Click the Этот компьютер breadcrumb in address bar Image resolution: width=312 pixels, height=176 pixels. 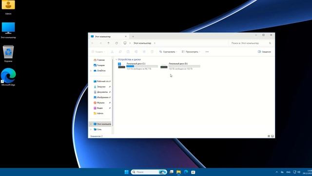tap(142, 43)
